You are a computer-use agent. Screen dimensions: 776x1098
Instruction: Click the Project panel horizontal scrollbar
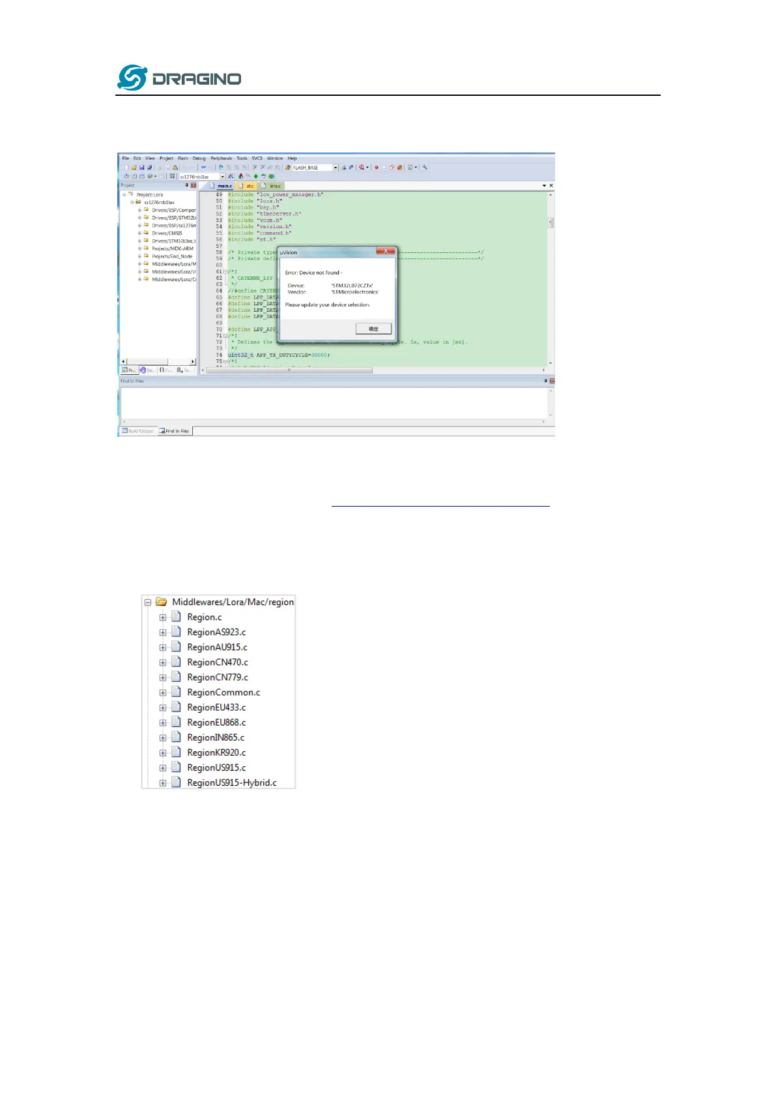[x=158, y=361]
